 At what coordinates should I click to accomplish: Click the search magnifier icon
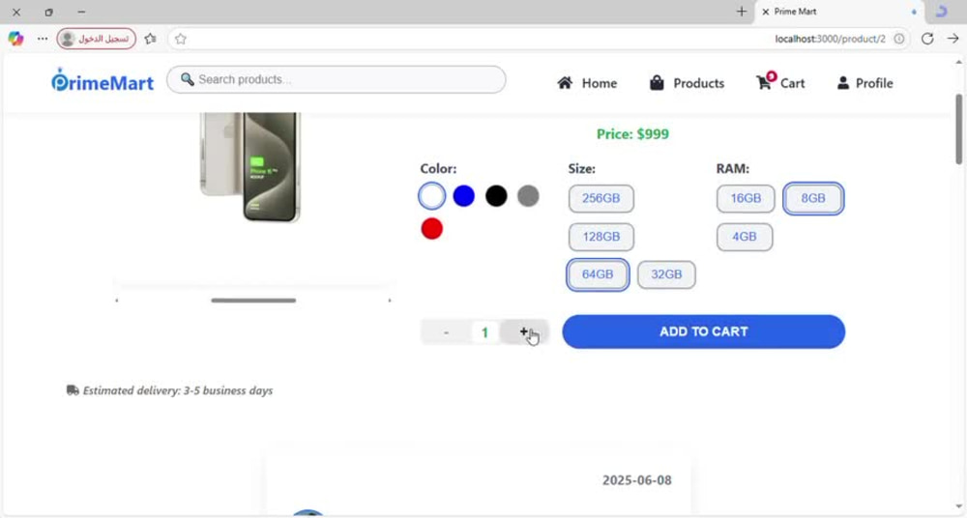[x=188, y=79]
